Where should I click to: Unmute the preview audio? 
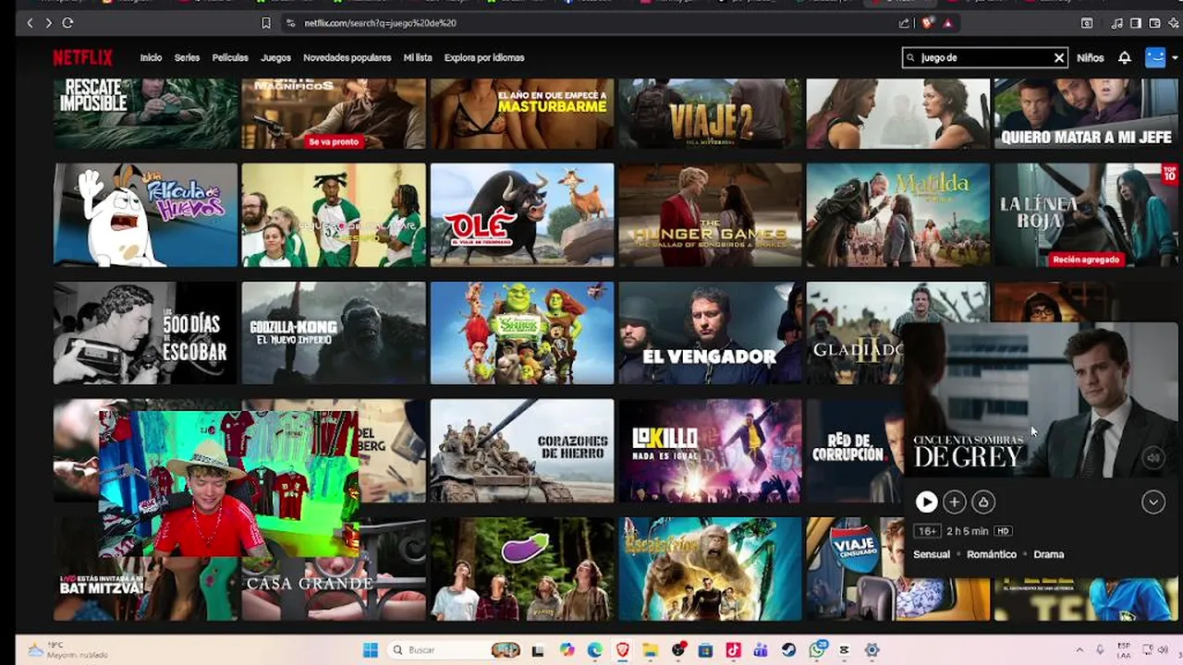click(1153, 456)
